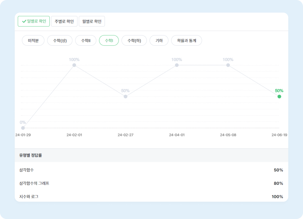Select the 수학(상) subject tab
The image size is (303, 219).
click(x=60, y=40)
